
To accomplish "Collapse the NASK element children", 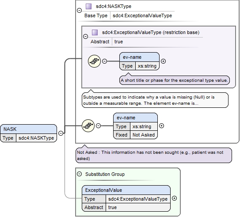I will click(61, 133).
